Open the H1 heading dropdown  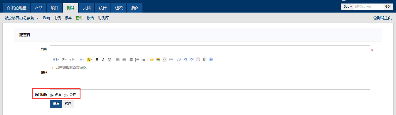coord(56,60)
